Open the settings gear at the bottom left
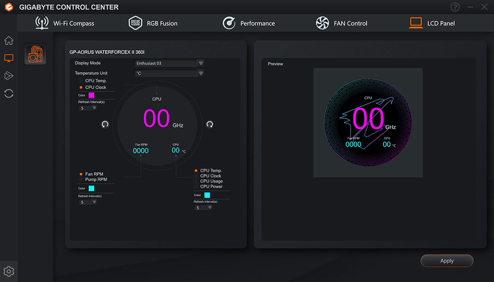Viewport: 494px width, 282px height. pyautogui.click(x=9, y=271)
